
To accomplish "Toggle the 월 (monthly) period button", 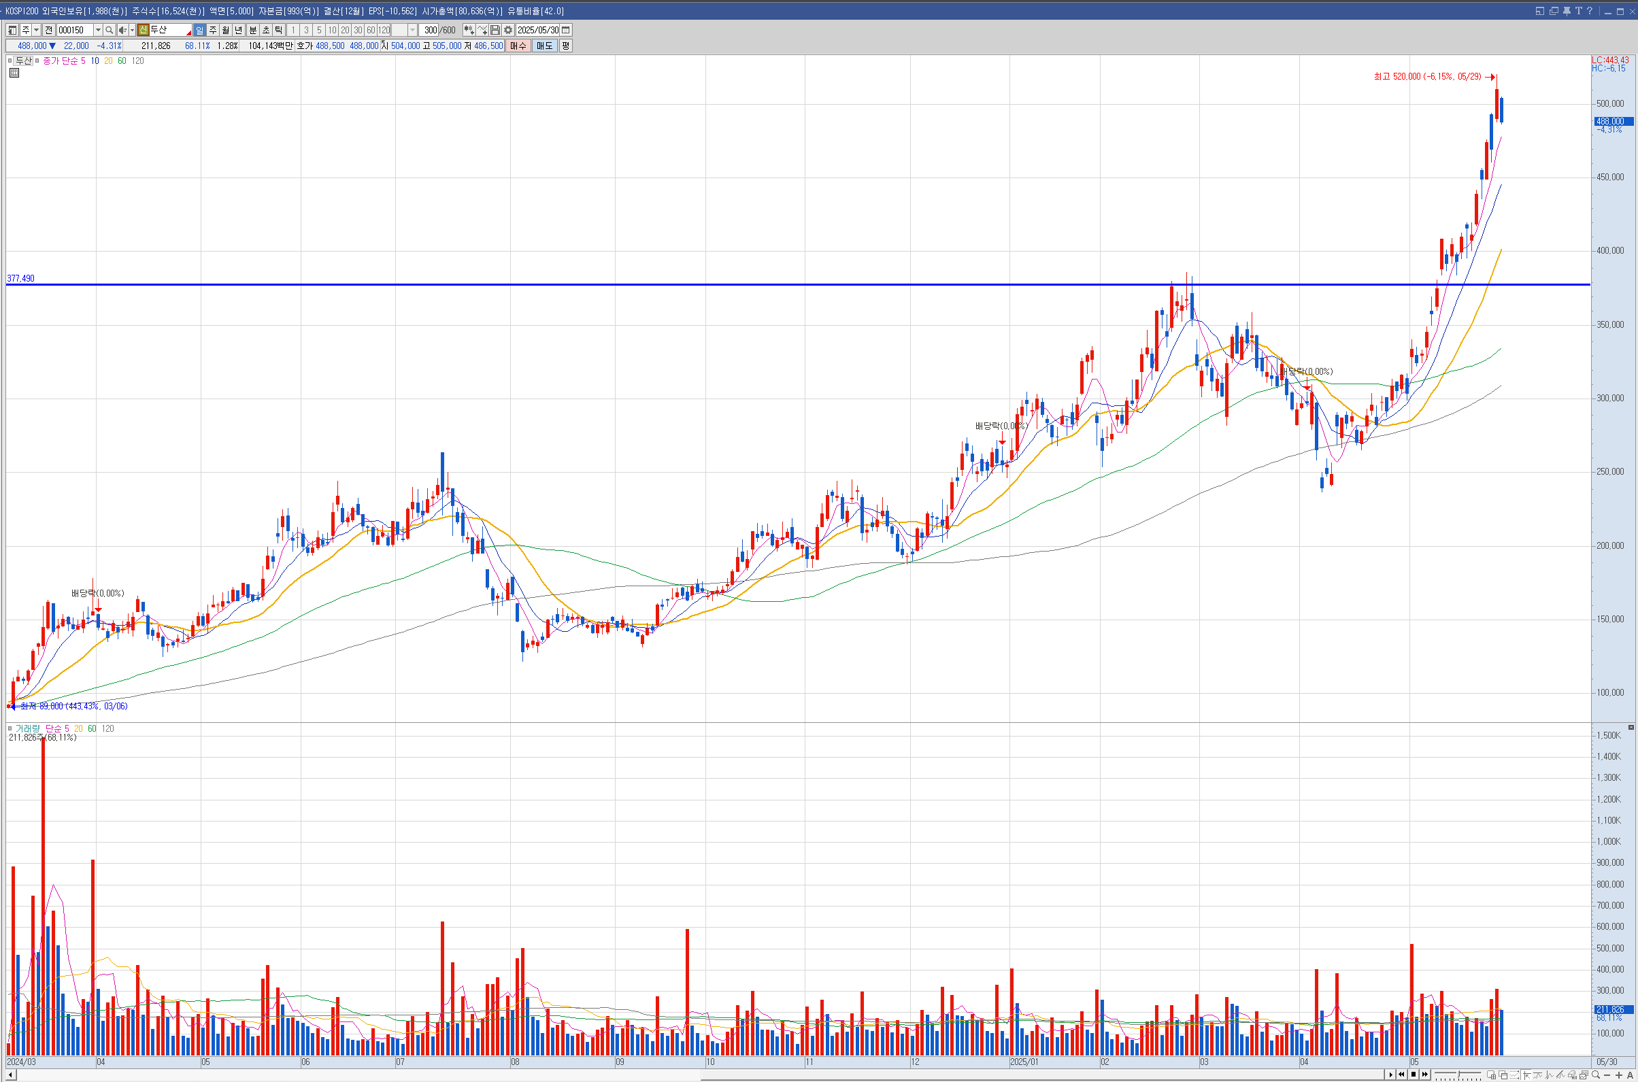I will (x=226, y=31).
